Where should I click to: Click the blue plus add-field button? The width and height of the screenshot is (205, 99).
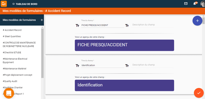click(197, 21)
